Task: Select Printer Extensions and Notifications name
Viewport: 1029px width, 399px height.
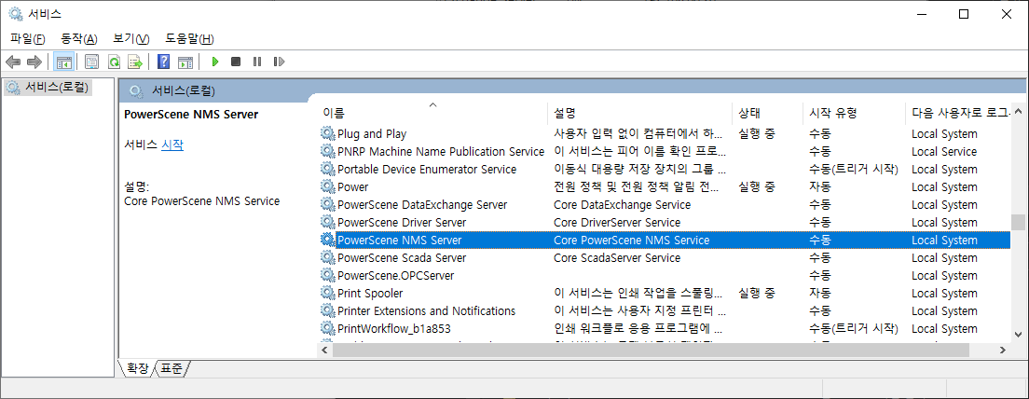Action: (427, 311)
